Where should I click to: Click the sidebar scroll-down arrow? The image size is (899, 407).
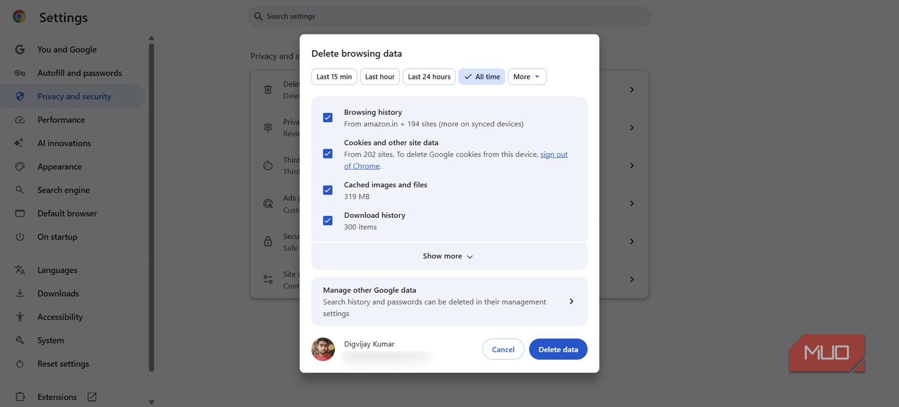151,402
